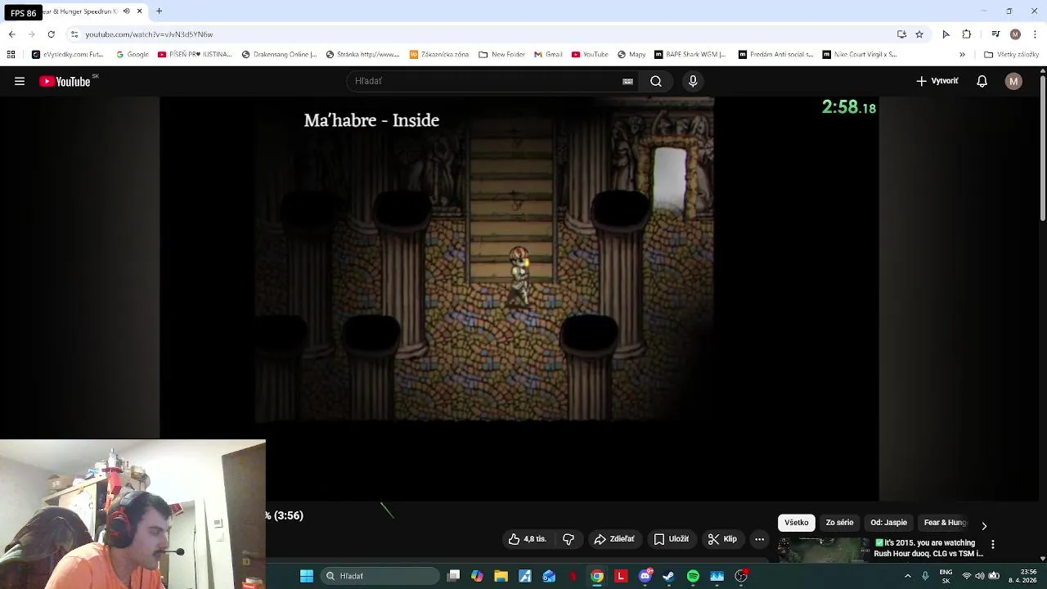Like the video with the thumbs-up button

(527, 539)
